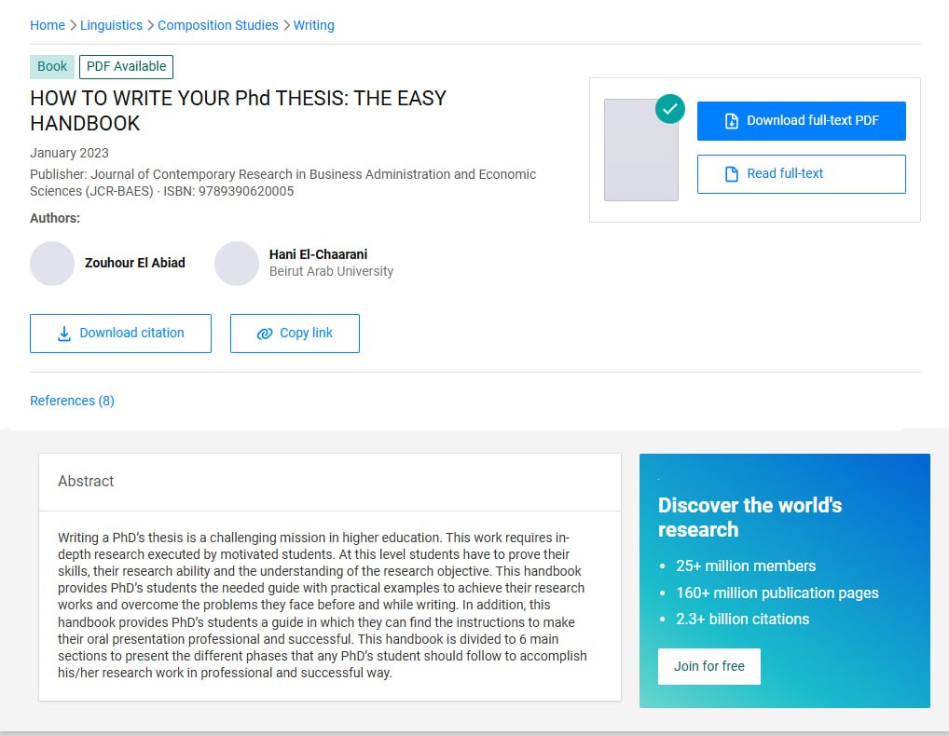The width and height of the screenshot is (949, 736).
Task: Go to the Home breadcrumb
Action: tap(48, 25)
